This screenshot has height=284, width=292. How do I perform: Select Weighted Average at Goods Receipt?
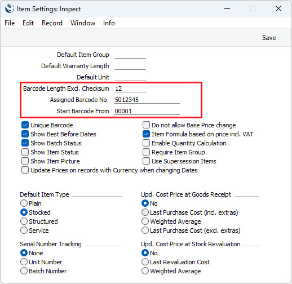tap(145, 221)
